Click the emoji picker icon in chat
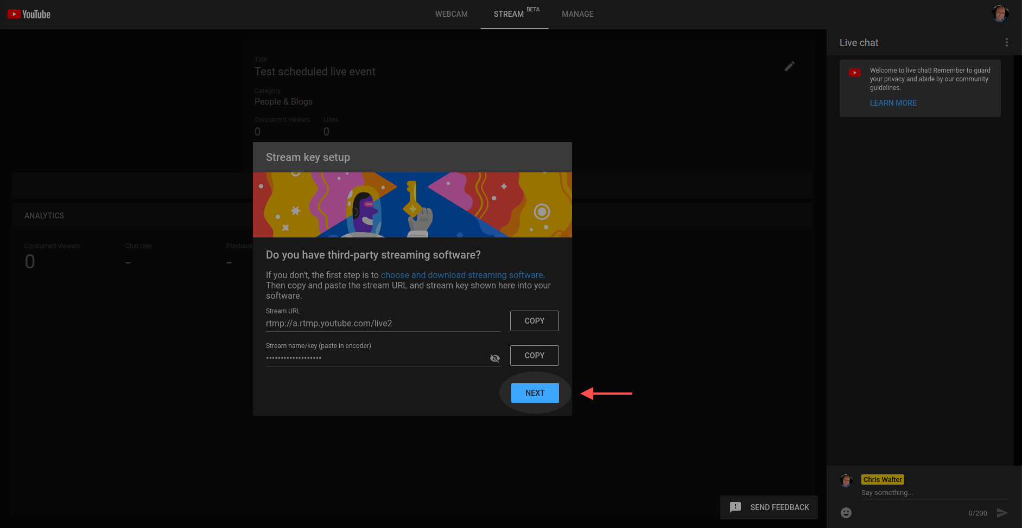 846,513
